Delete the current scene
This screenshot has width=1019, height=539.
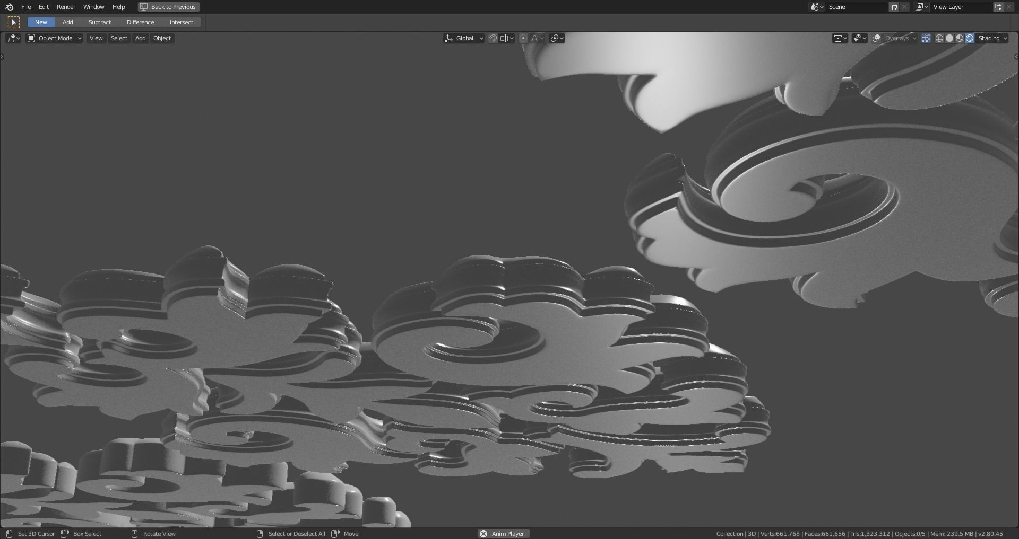tap(904, 7)
